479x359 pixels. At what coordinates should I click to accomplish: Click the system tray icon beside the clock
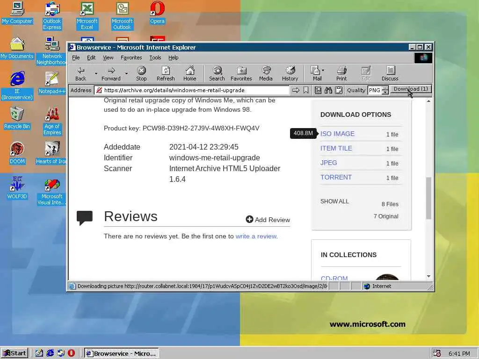tap(437, 353)
